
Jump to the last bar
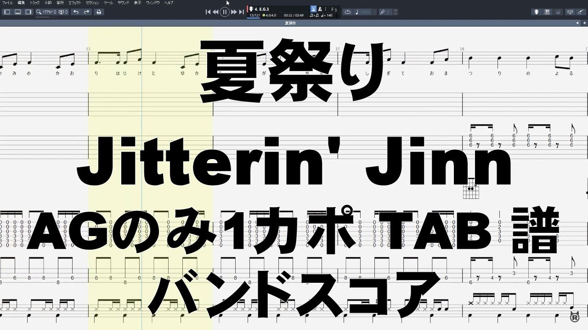tap(241, 12)
